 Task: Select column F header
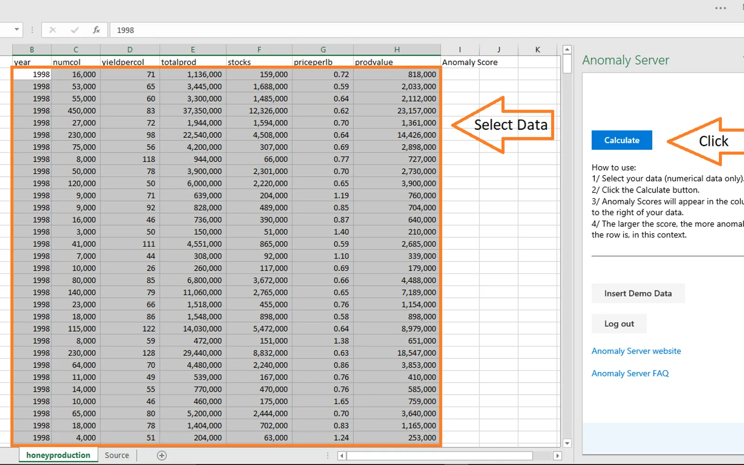(259, 50)
